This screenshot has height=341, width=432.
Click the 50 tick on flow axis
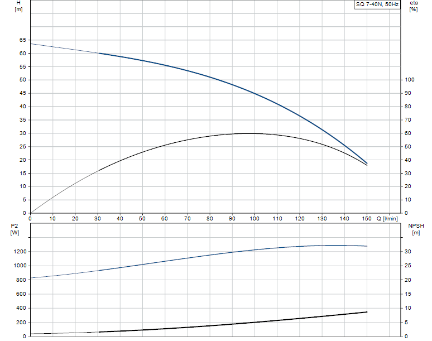(x=142, y=219)
